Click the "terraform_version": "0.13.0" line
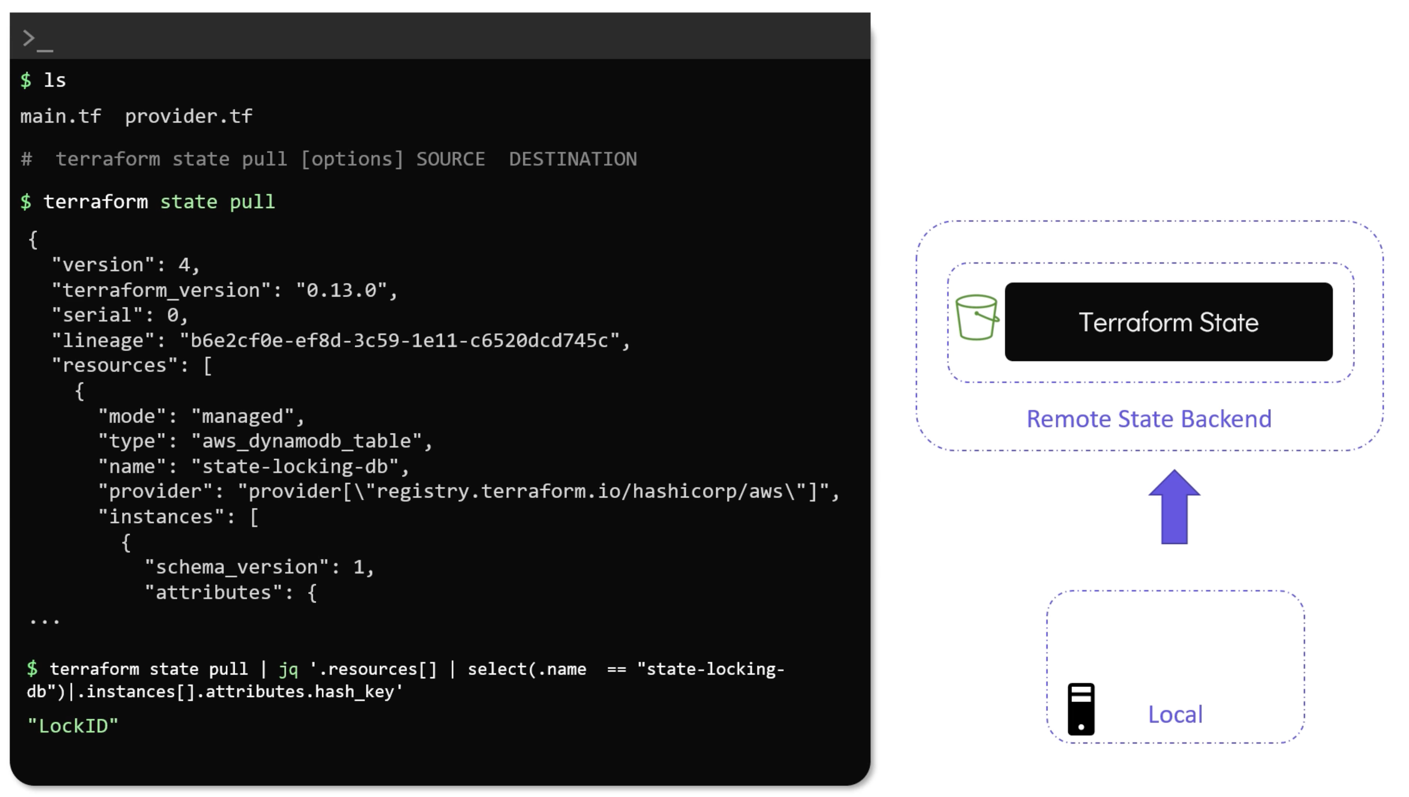 [x=225, y=290]
